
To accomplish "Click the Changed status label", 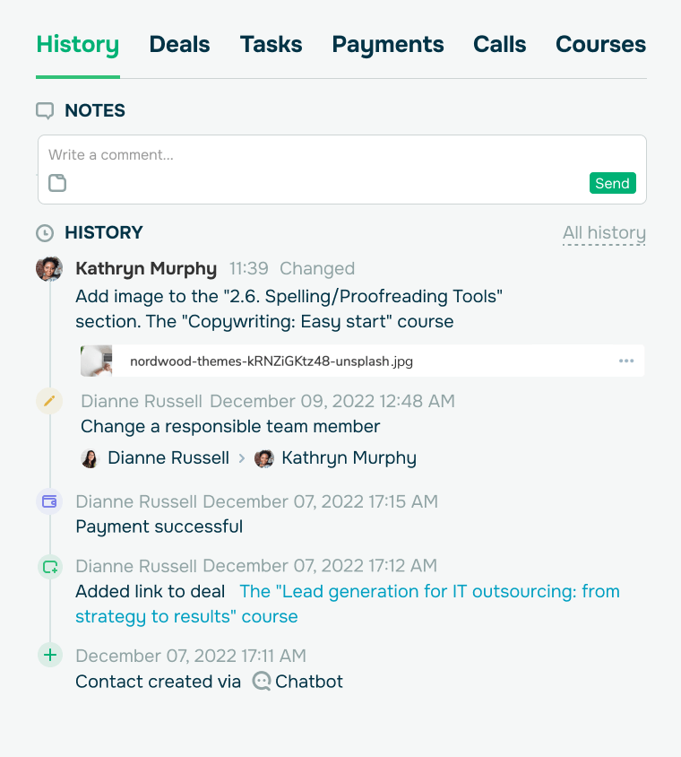I will tap(317, 268).
